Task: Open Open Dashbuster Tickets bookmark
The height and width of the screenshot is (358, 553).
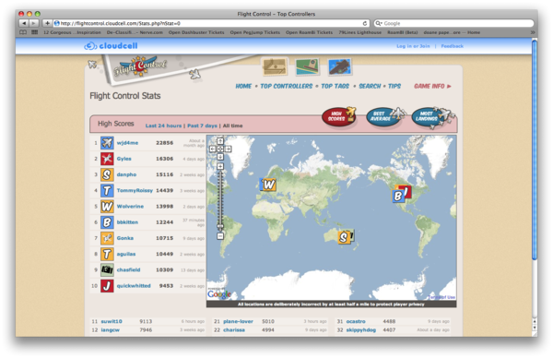Action: [x=196, y=32]
